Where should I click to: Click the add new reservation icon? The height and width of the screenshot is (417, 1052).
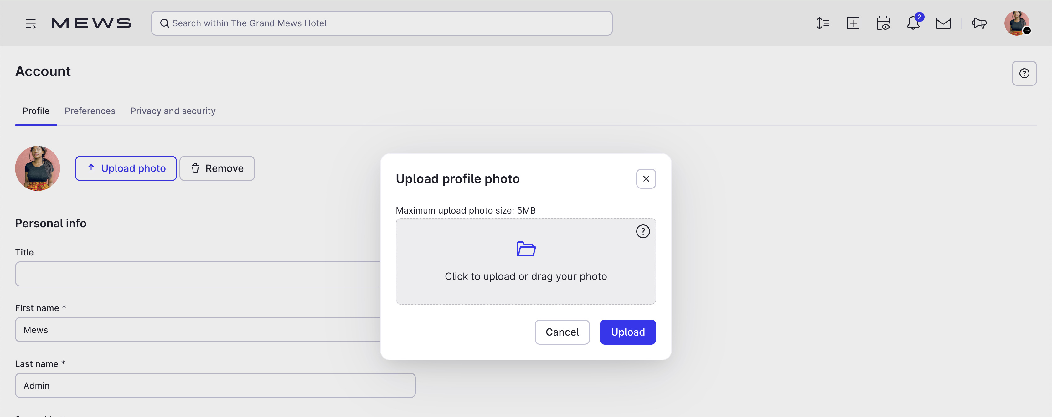click(853, 23)
